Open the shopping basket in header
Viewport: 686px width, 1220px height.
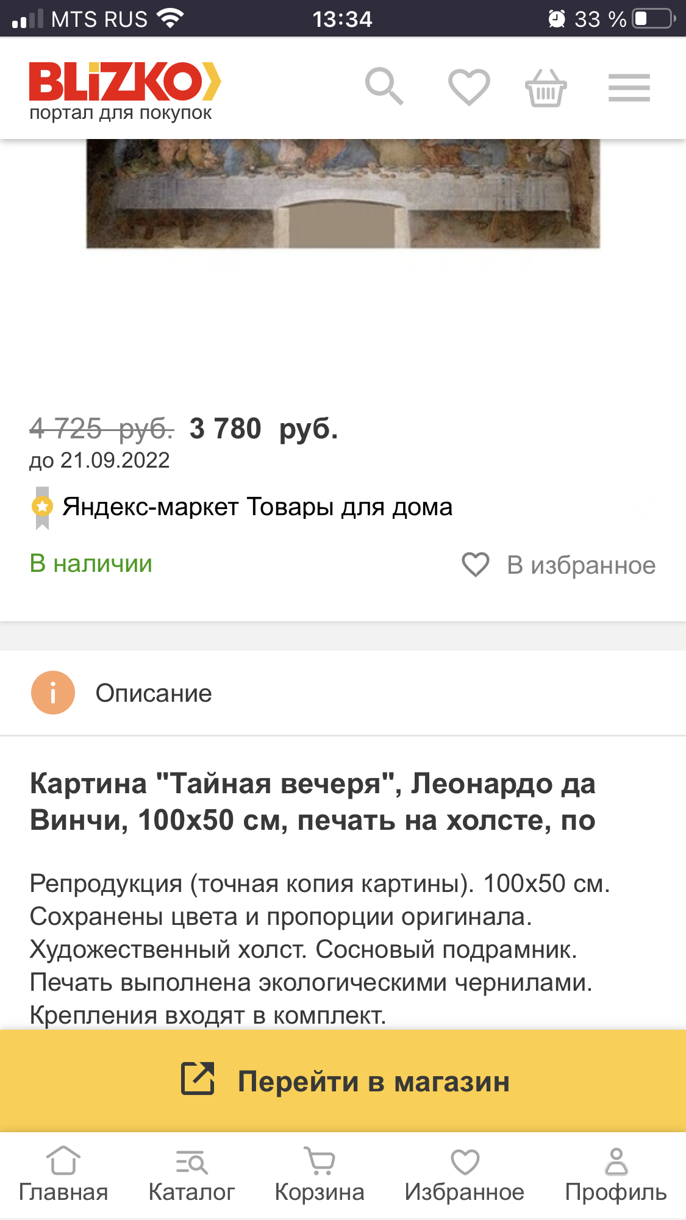point(546,88)
